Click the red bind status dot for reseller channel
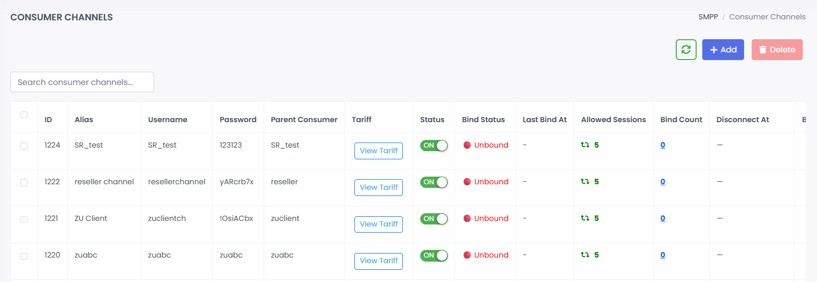 click(467, 182)
